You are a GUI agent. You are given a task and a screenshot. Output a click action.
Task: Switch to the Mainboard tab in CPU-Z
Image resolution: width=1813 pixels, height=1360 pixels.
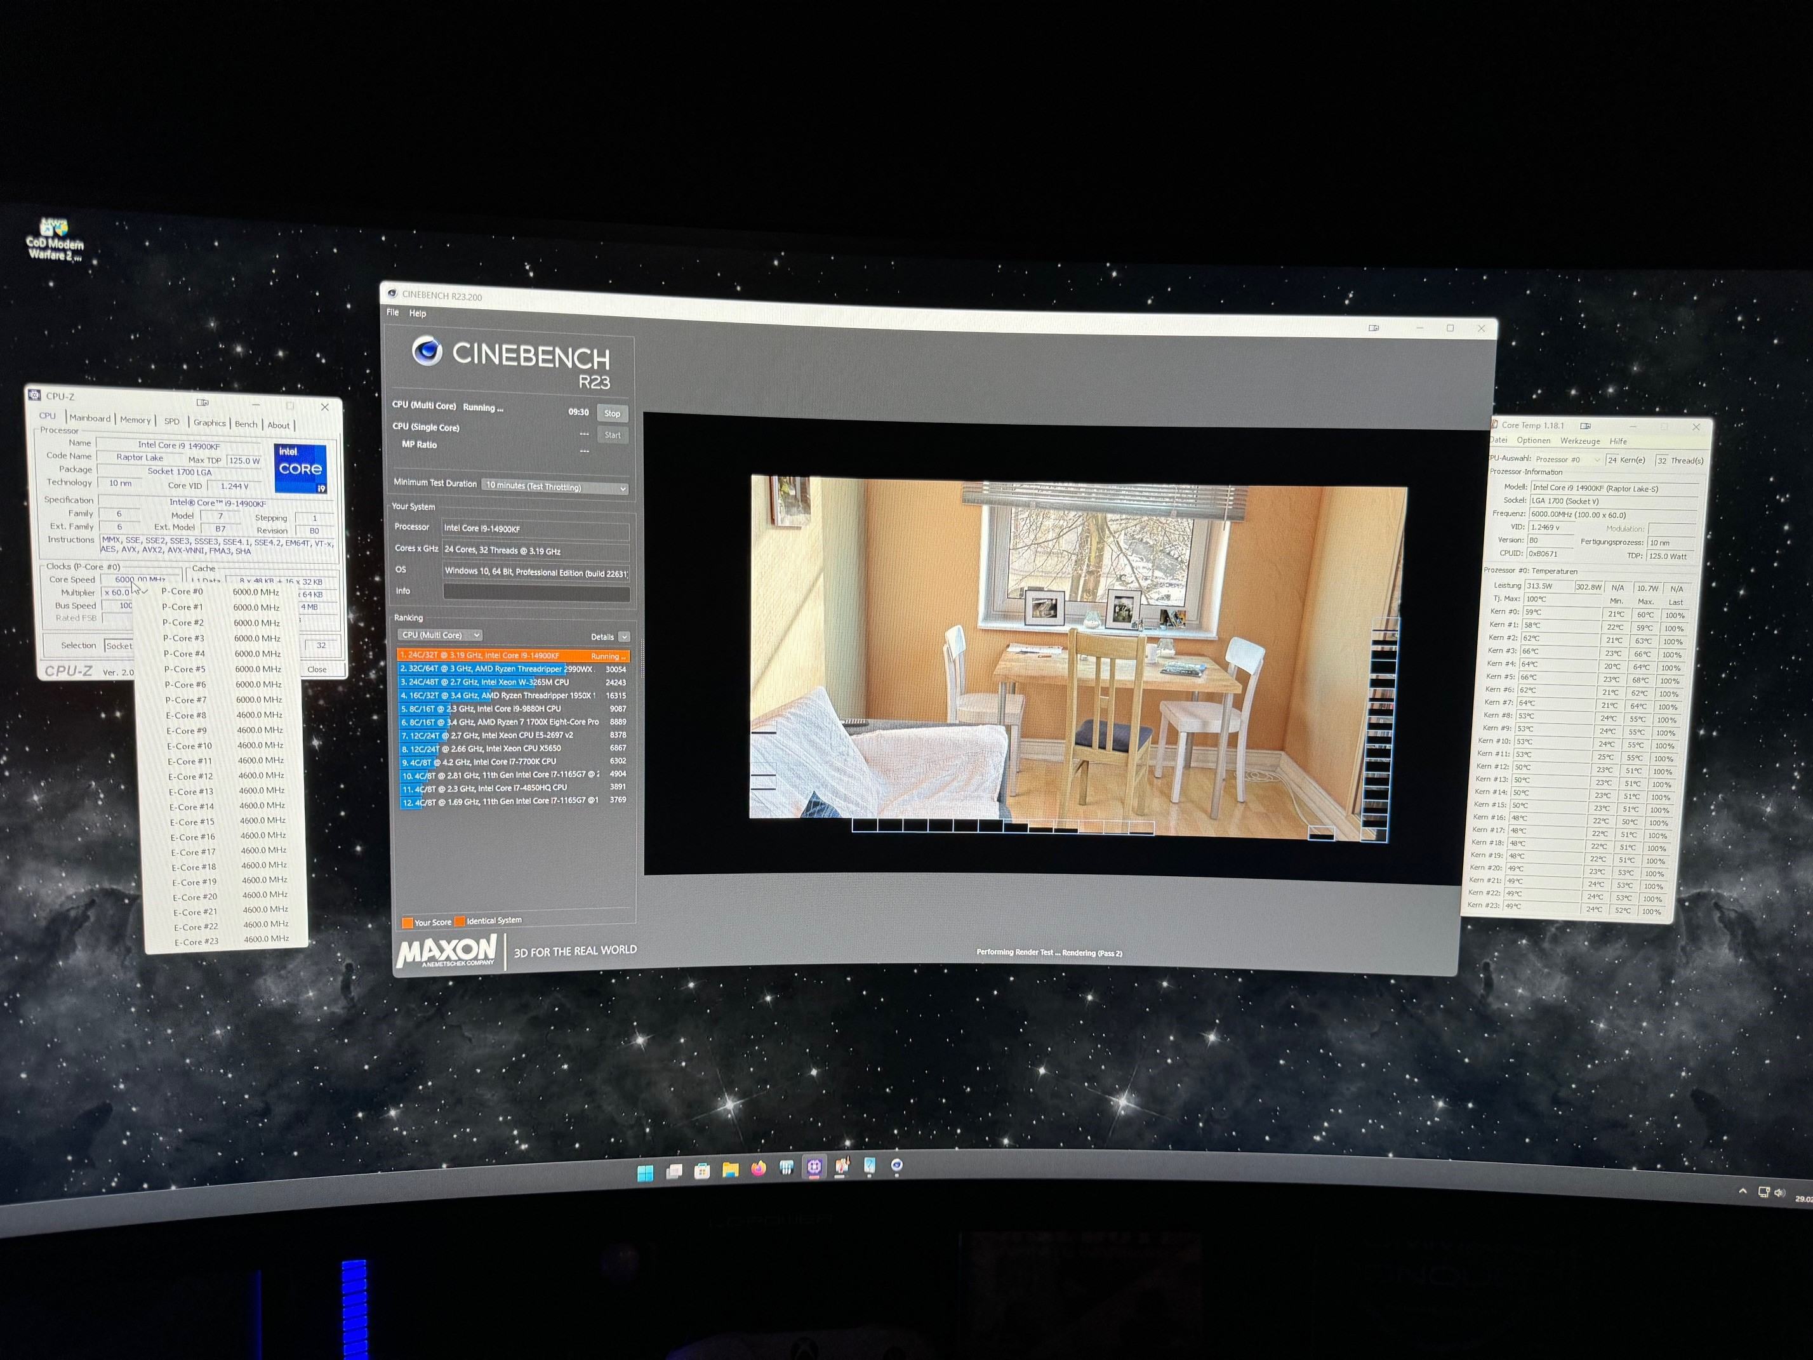90,418
